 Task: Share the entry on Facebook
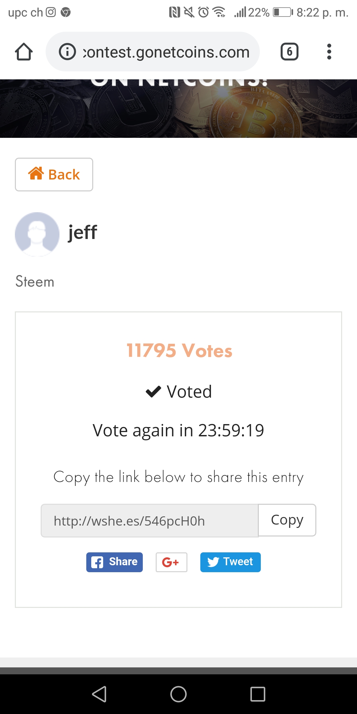114,562
